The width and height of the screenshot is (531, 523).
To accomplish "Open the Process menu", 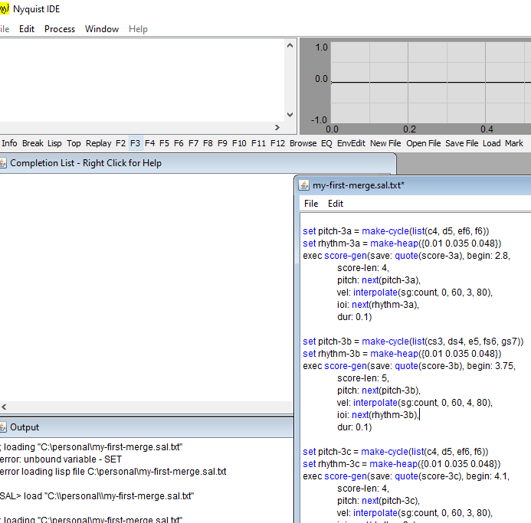I will [60, 29].
